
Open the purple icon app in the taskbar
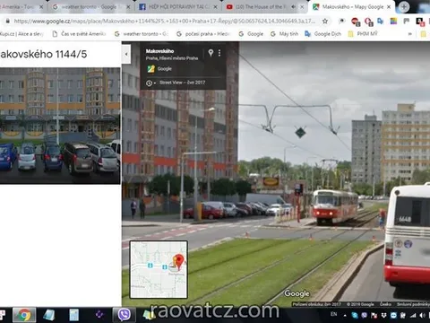pyautogui.click(x=99, y=315)
